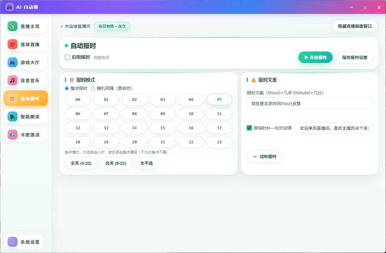Click the gamepad icon for 游戏大厅

pyautogui.click(x=12, y=62)
